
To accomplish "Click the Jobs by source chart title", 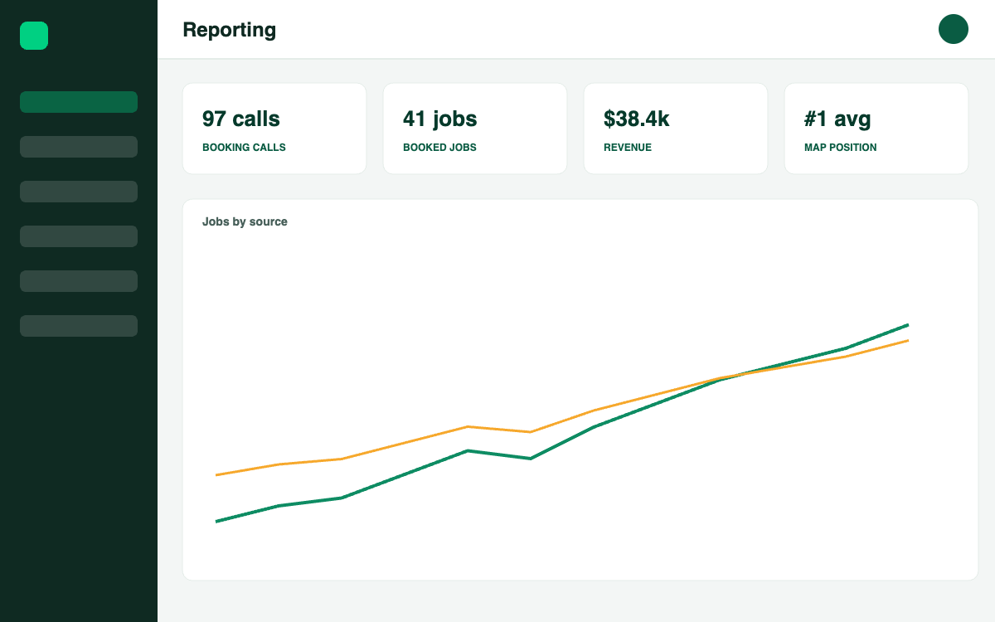I will (x=245, y=221).
